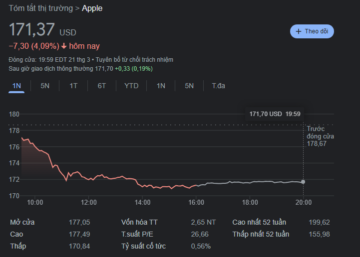Image resolution: width=360 pixels, height=257 pixels.
Task: Switch to the 5N tab before T.đa
Action: tap(189, 86)
